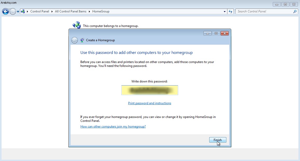This screenshot has width=300, height=161.
Task: Select Control Panel breadcrumb
Action: (40, 11)
